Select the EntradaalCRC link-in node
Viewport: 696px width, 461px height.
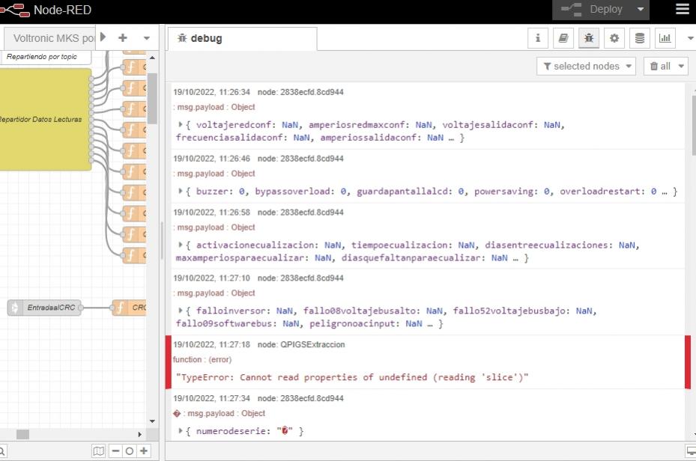44,308
